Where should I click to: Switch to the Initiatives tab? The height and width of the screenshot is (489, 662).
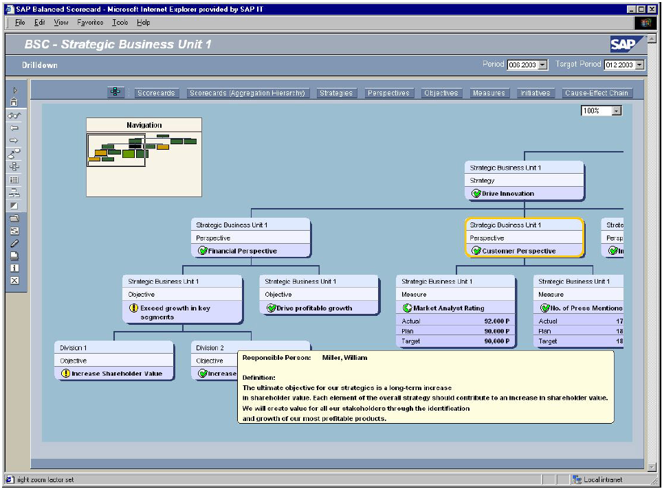535,93
